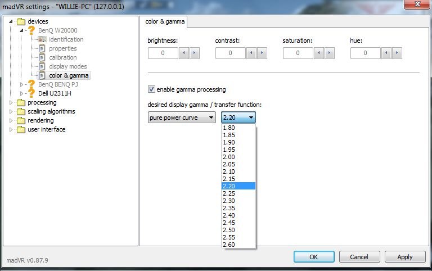Collapse the devices tree node
The height and width of the screenshot is (271, 432).
click(11, 21)
